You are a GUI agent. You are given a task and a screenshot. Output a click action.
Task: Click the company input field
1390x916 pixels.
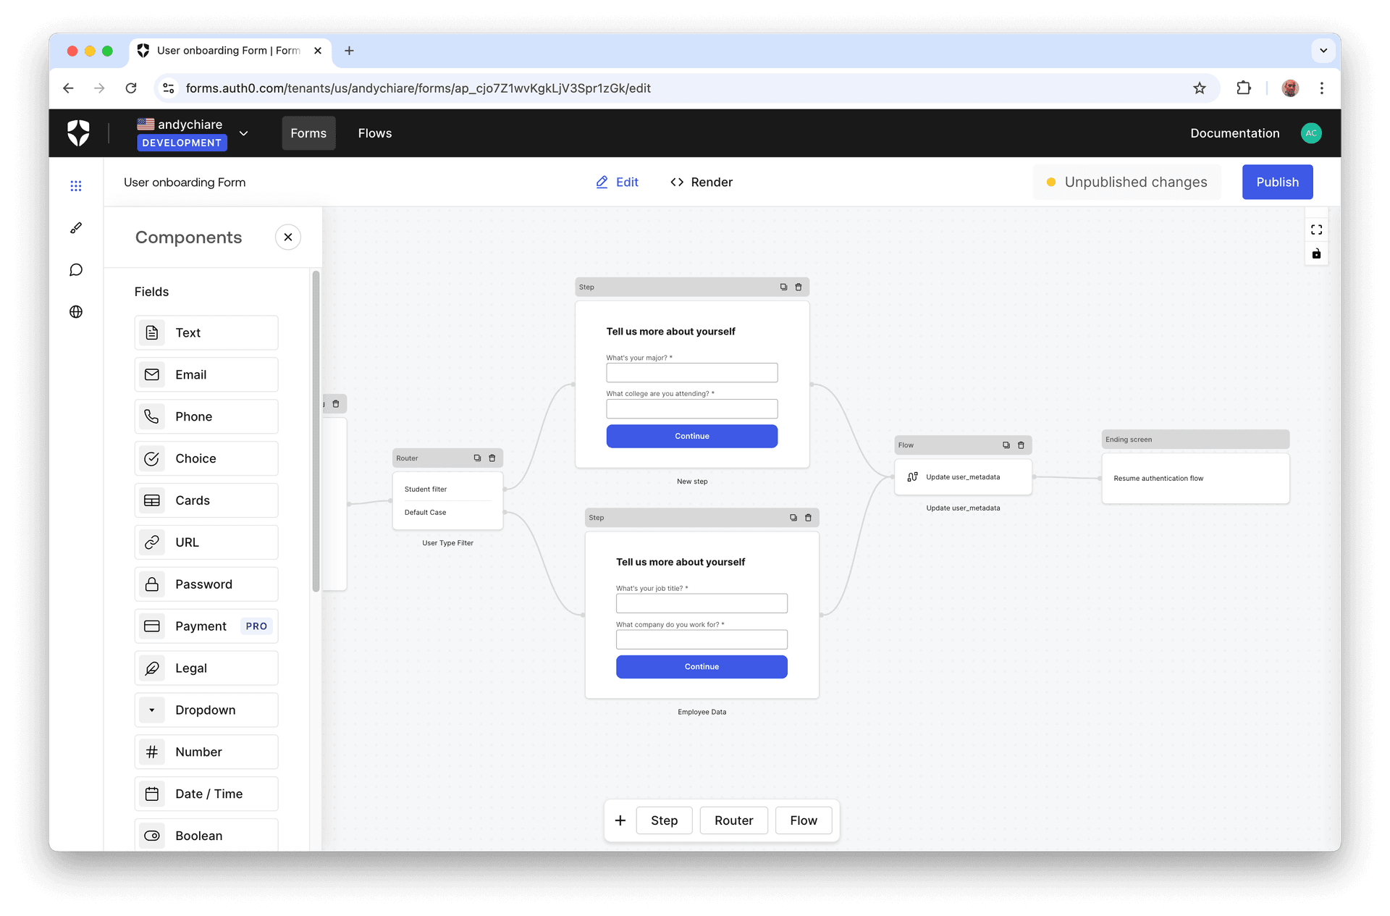tap(702, 639)
